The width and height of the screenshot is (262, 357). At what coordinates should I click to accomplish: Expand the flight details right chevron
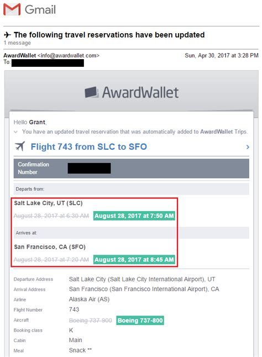pos(248,147)
